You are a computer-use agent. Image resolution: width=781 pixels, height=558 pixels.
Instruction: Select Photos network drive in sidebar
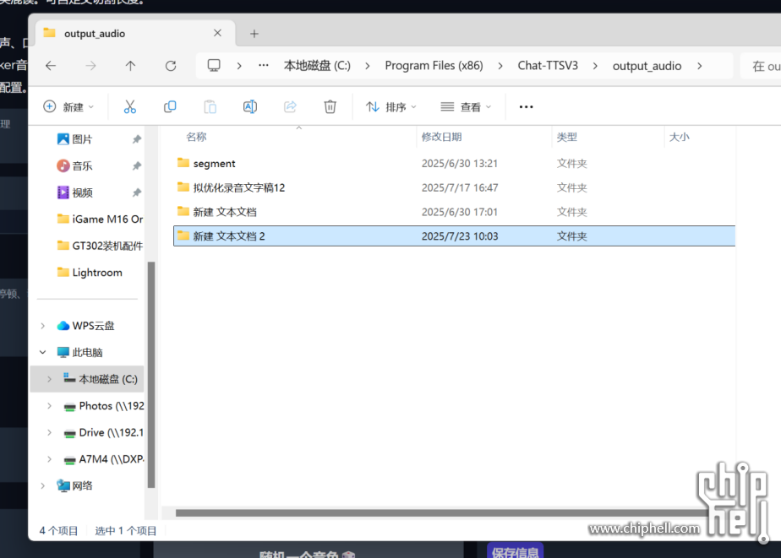point(104,406)
